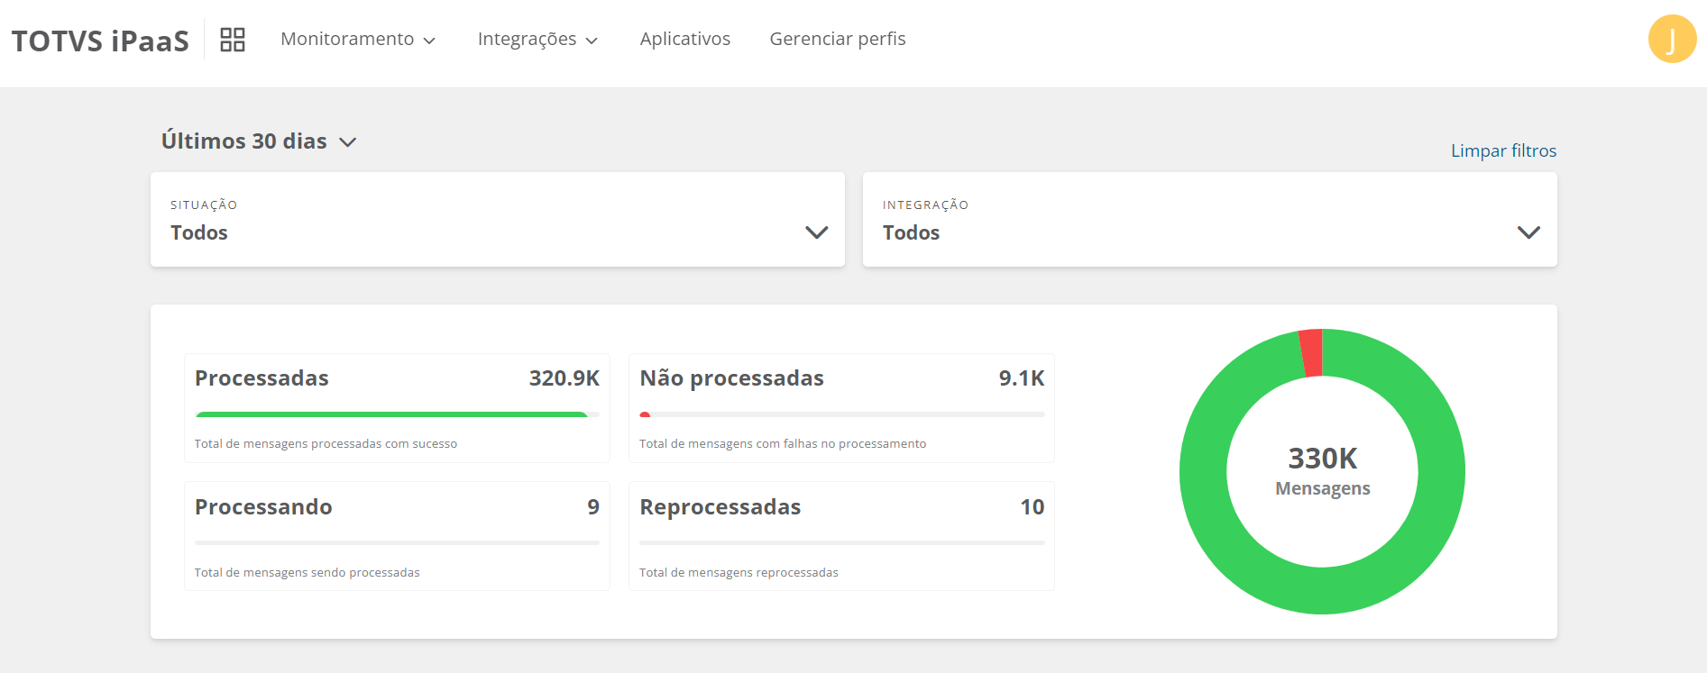The width and height of the screenshot is (1707, 673).
Task: Go to Aplicativos page
Action: pyautogui.click(x=684, y=39)
